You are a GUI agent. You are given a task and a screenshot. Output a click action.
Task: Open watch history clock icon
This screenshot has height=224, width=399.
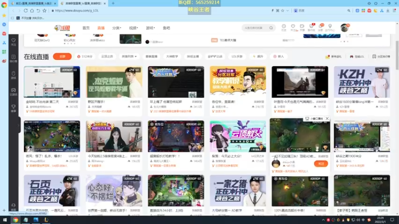coord(284,27)
